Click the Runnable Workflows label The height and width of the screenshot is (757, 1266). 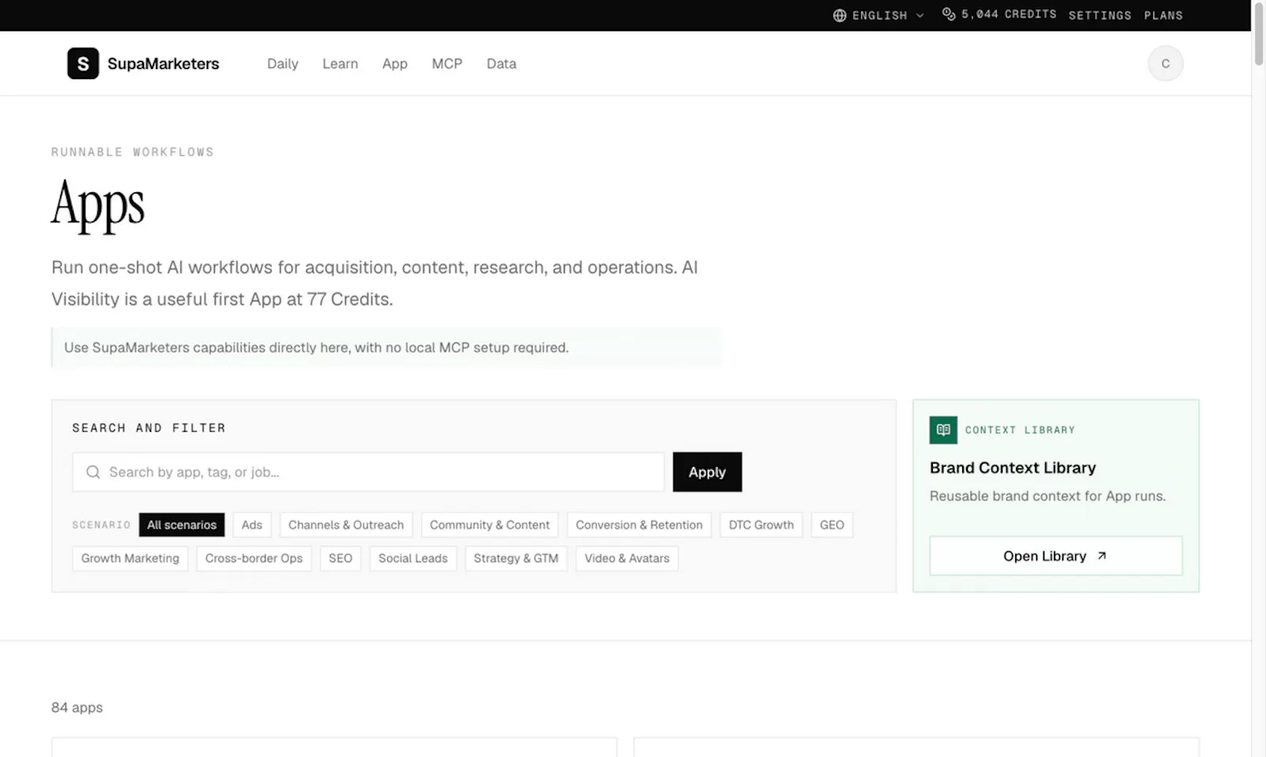click(x=132, y=152)
